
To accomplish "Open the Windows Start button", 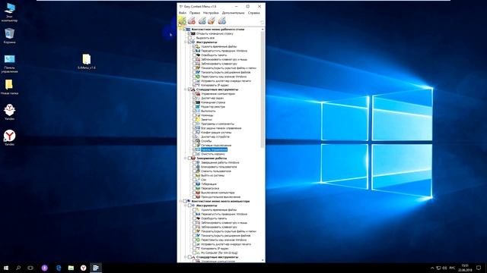I will point(5,268).
